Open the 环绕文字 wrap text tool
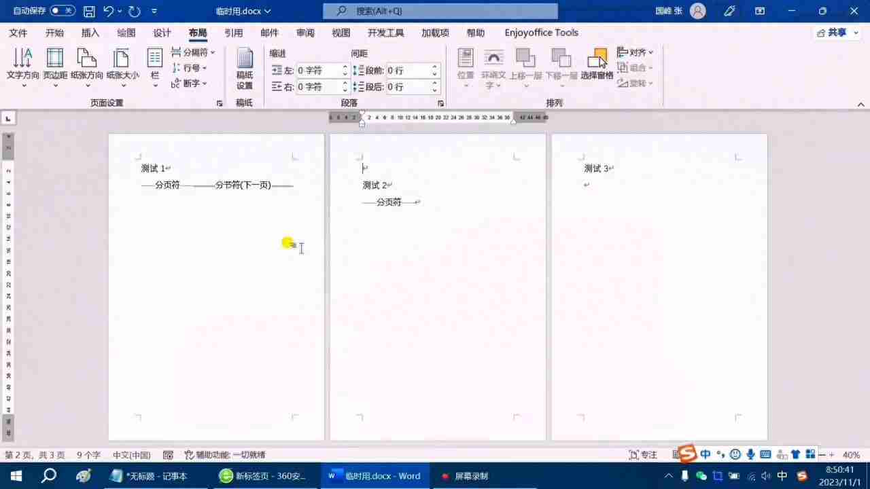The image size is (870, 489). pos(493,68)
